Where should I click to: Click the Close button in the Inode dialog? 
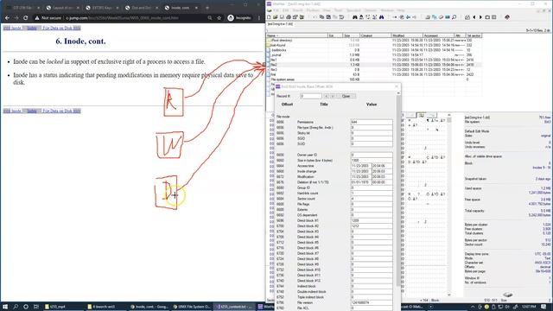346,96
